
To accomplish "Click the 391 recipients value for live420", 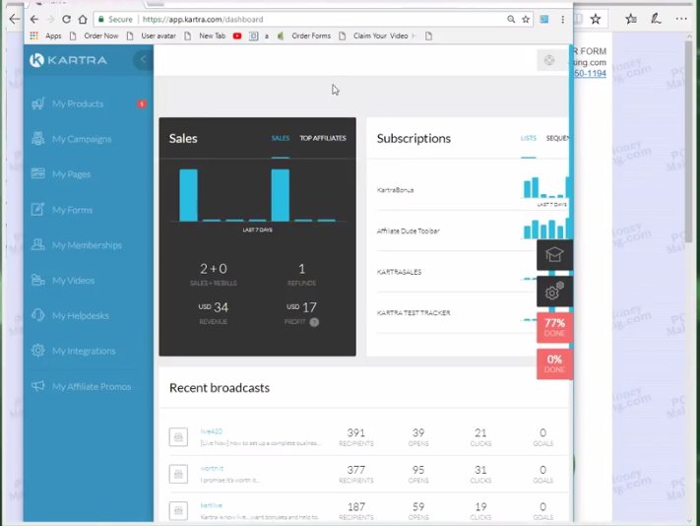I will tap(356, 432).
